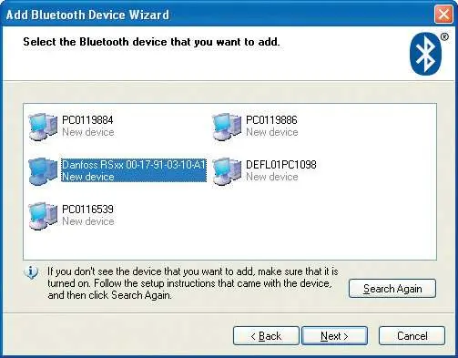The height and width of the screenshot is (358, 458).
Task: Go back with the Back button
Action: click(x=266, y=335)
